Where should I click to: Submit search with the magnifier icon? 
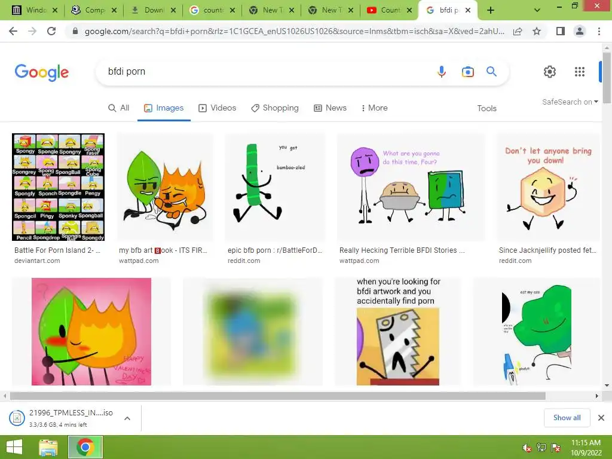point(491,72)
